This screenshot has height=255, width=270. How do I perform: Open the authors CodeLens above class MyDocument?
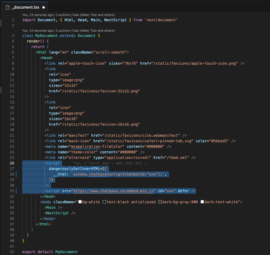68,31
